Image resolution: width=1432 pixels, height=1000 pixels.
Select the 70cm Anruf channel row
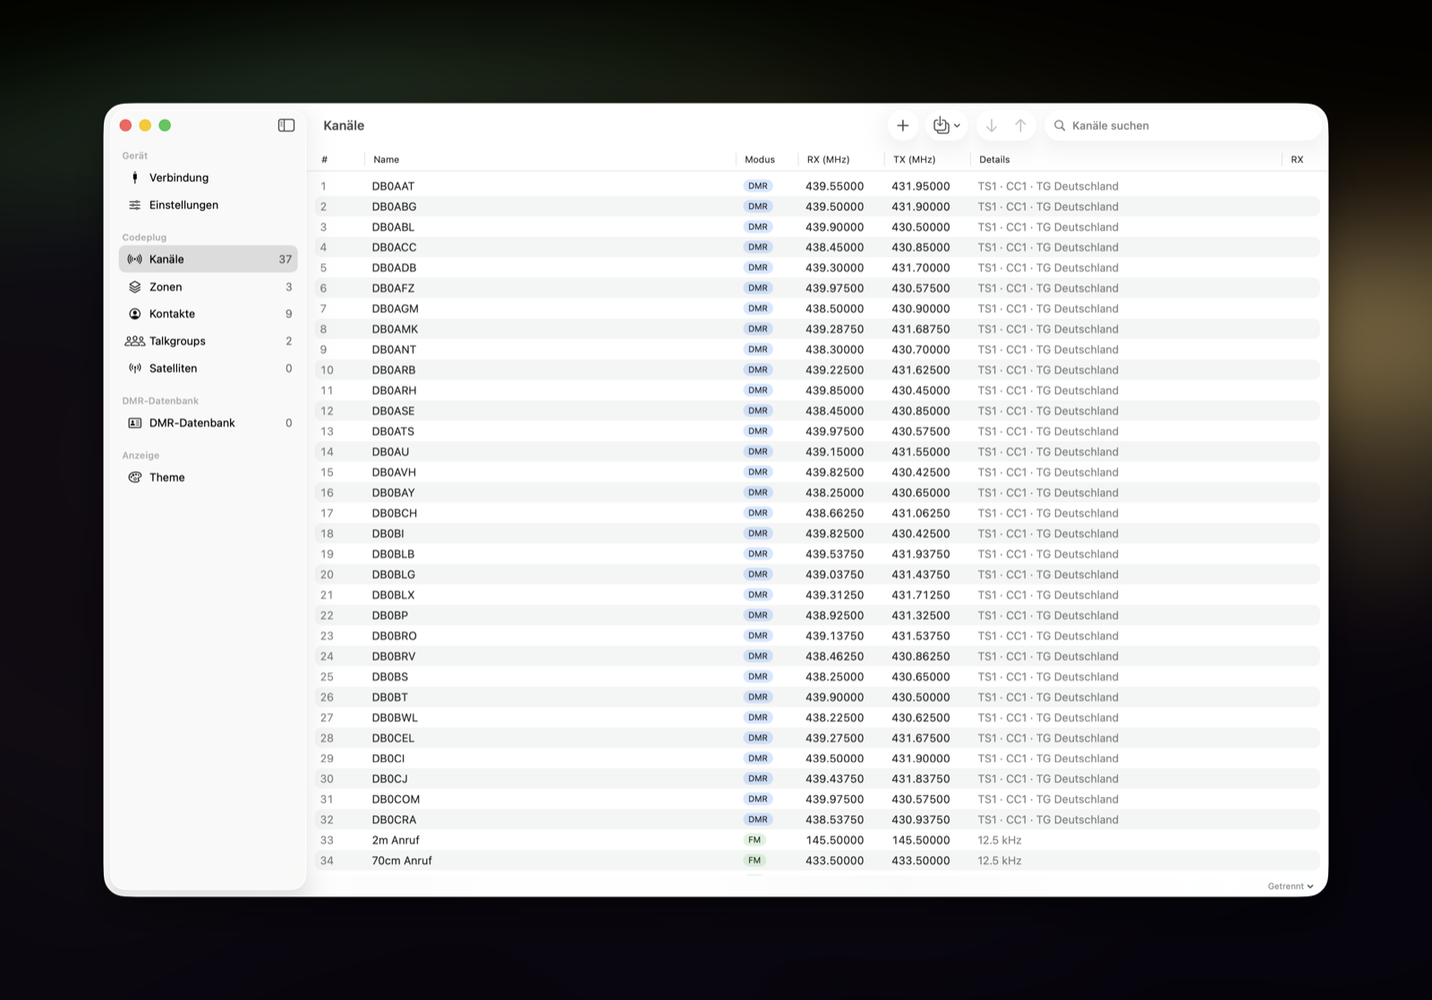(817, 860)
